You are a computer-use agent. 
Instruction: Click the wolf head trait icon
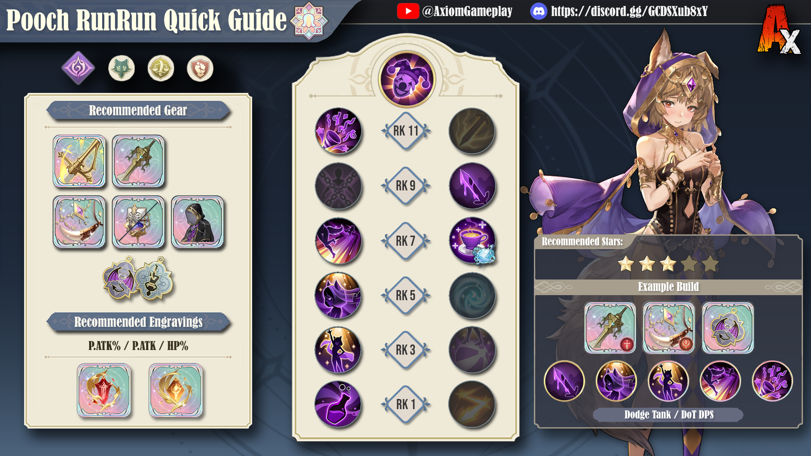[x=121, y=68]
